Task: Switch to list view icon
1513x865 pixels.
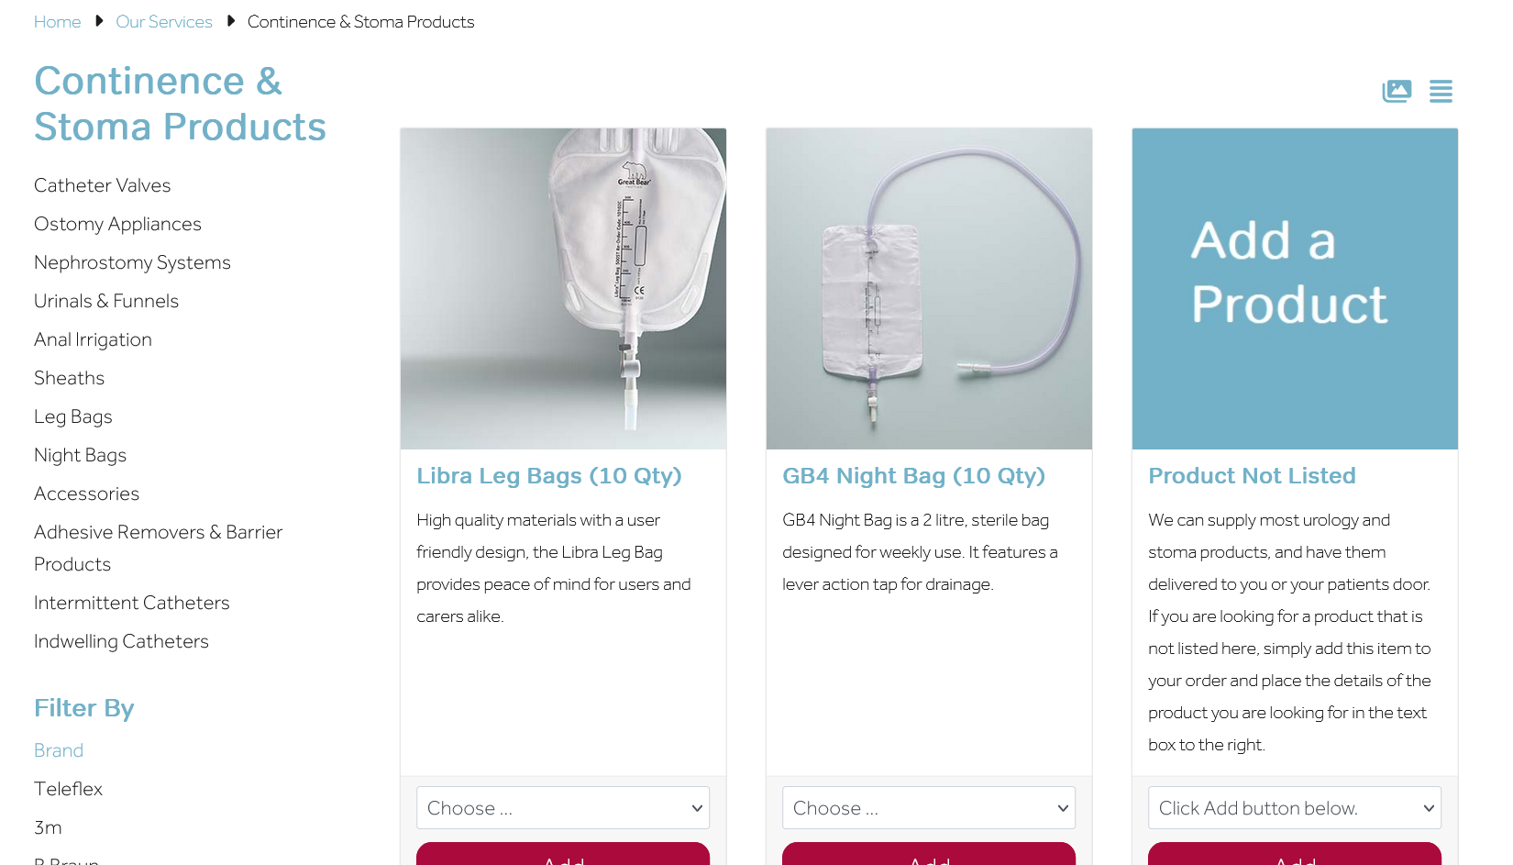Action: [1441, 91]
